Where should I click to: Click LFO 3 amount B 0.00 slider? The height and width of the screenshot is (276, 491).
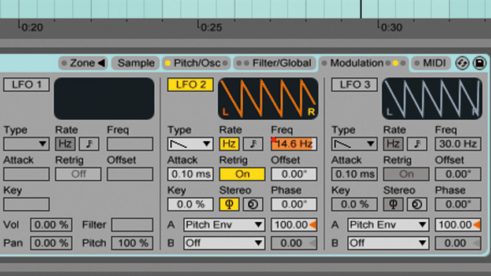(x=458, y=243)
